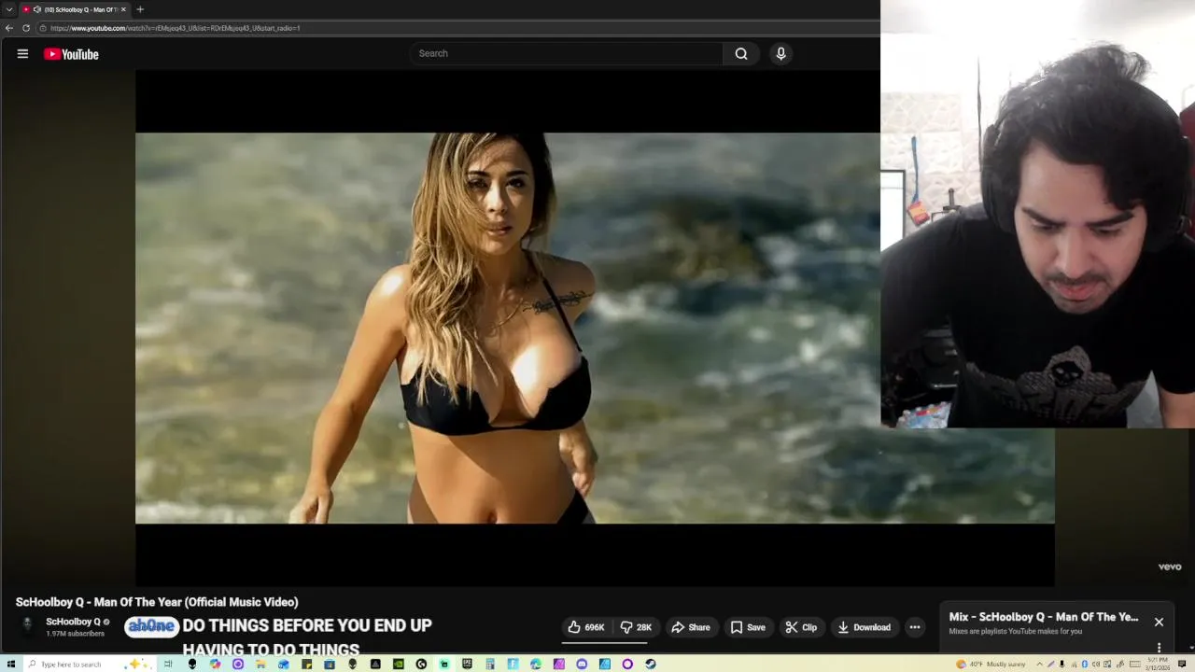Open Logitech G HUB on the taskbar

pyautogui.click(x=421, y=664)
